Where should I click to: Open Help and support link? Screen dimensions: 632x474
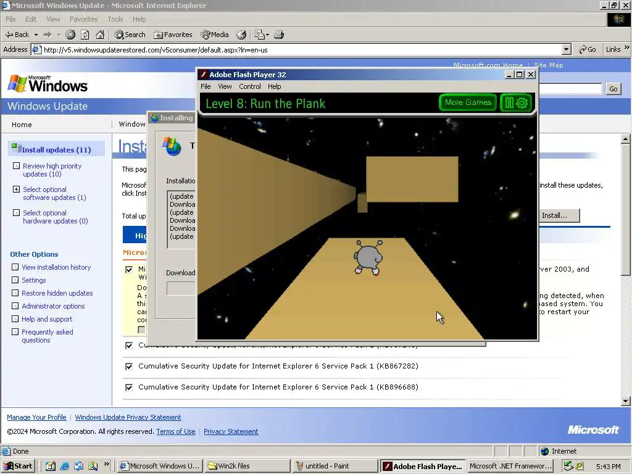coord(47,318)
